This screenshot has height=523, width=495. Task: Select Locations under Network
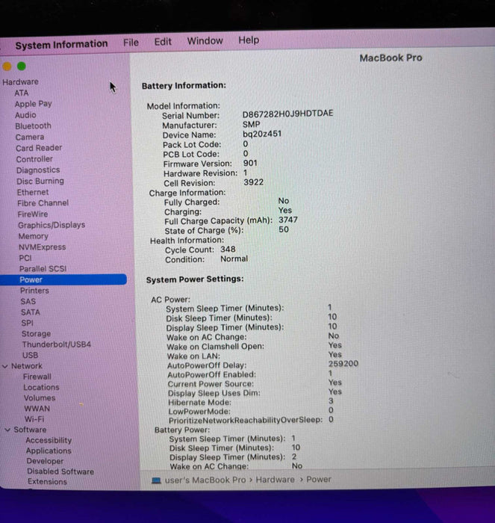(x=41, y=387)
